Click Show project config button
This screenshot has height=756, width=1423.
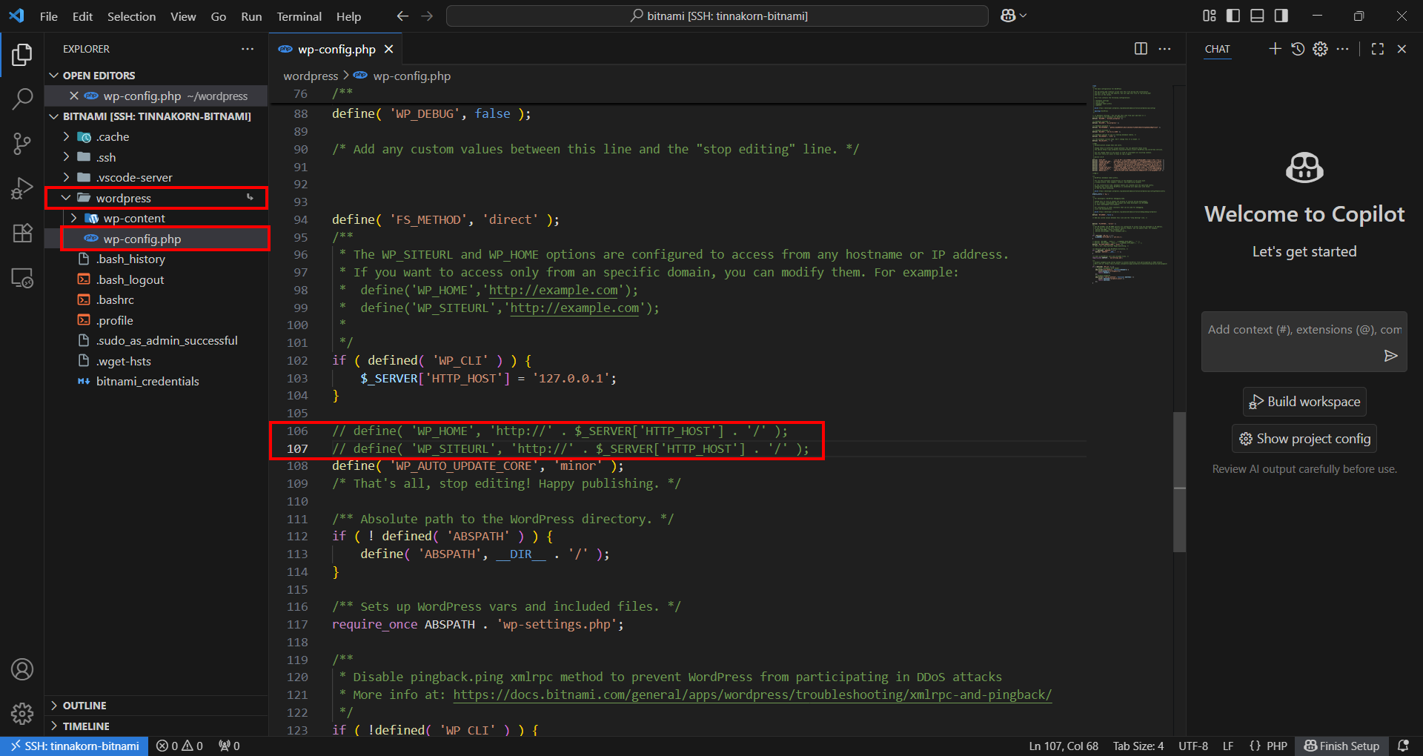1304,439
